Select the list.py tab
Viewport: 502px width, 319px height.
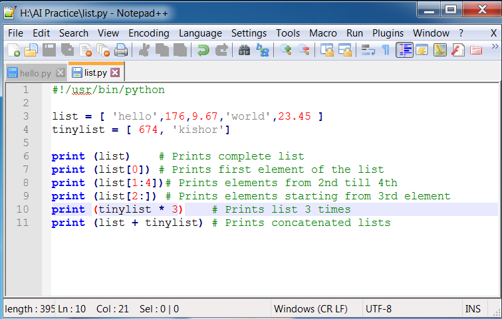coord(95,72)
